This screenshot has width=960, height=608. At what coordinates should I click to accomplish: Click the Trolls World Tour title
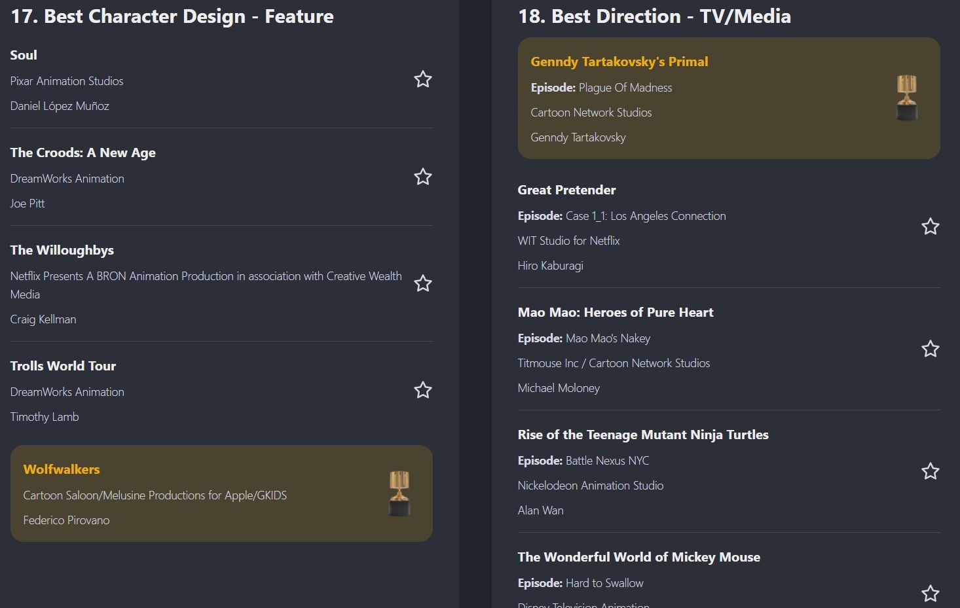63,366
